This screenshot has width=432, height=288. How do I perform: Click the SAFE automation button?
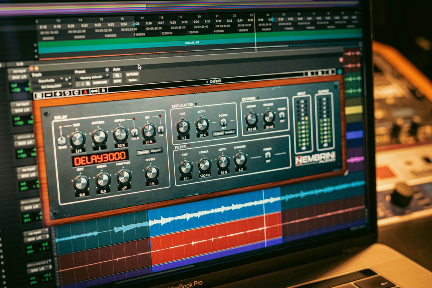[x=117, y=81]
